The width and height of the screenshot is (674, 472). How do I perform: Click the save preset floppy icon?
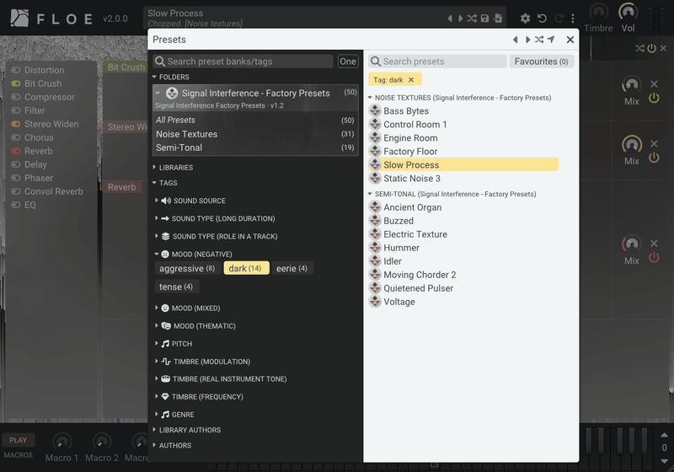(x=485, y=19)
